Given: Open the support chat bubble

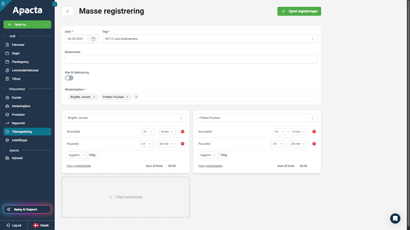Looking at the screenshot, I should point(395,218).
